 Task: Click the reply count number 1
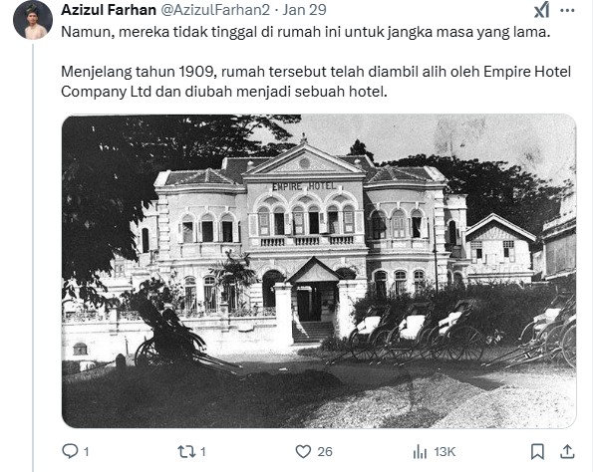pyautogui.click(x=87, y=452)
